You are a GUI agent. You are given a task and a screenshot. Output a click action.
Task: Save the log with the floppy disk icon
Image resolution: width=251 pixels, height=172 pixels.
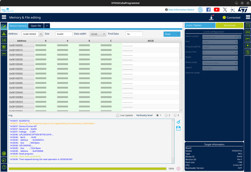(178, 128)
